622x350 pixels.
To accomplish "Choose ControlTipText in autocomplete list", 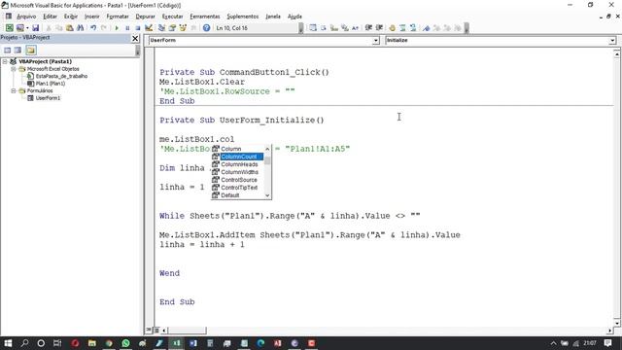I will tap(237, 188).
